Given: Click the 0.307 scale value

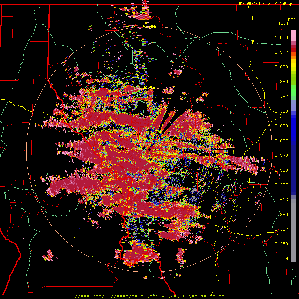Looking at the screenshot, I should pyautogui.click(x=281, y=229).
